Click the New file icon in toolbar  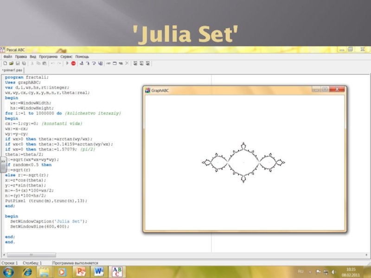[x=5, y=63]
